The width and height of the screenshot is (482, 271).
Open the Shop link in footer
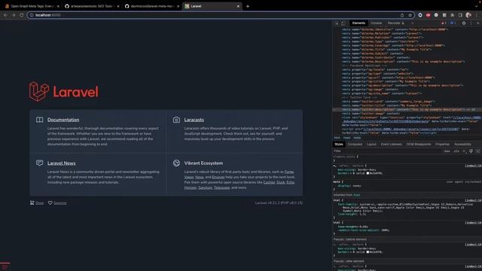click(39, 202)
